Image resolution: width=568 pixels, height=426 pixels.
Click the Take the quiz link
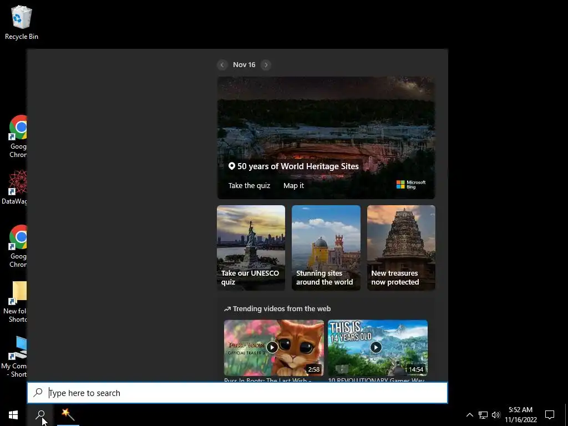249,185
